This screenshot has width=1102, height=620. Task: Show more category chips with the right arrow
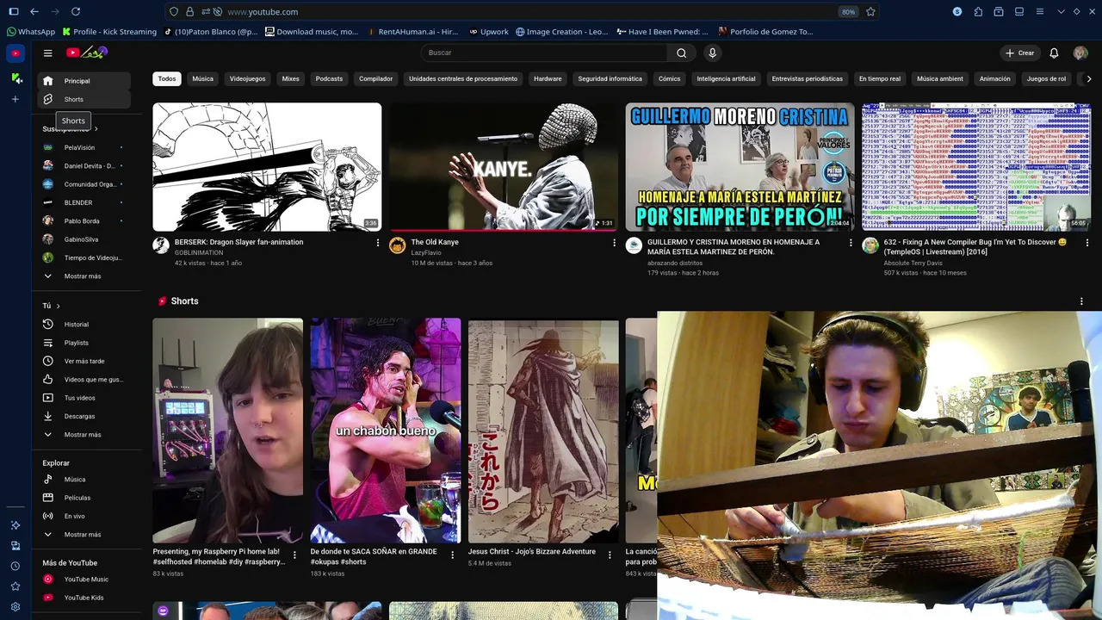tap(1088, 78)
